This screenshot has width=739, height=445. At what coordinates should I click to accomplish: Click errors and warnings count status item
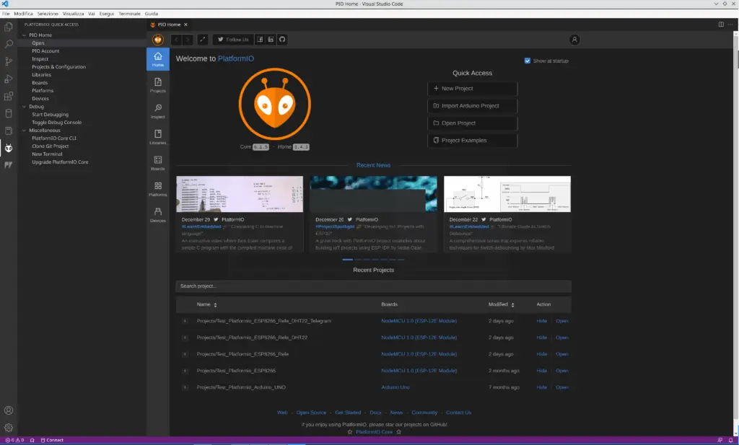tap(14, 440)
